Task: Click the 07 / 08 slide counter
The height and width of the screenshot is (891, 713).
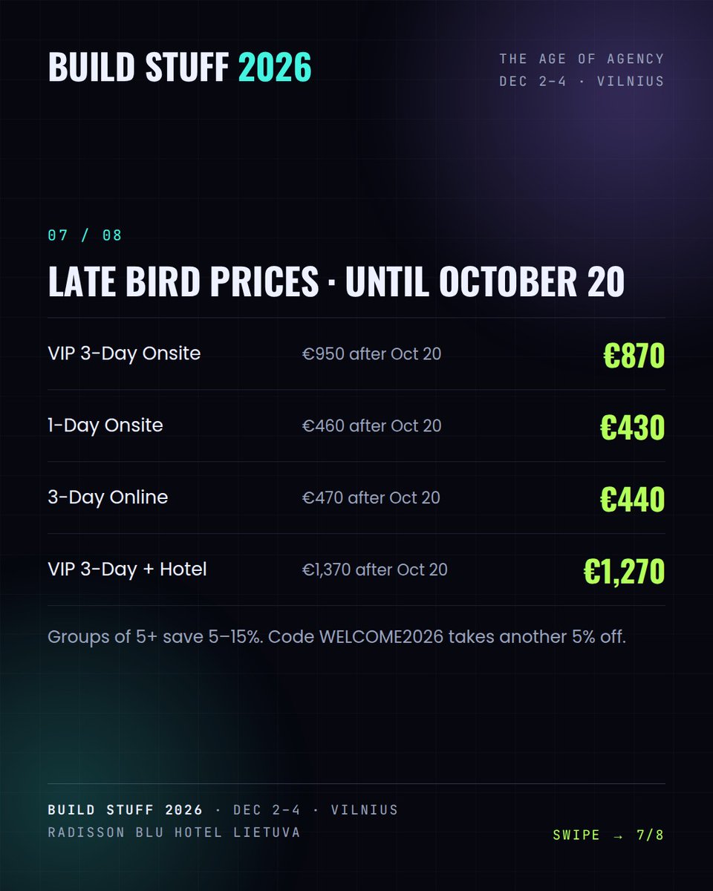Action: point(85,235)
